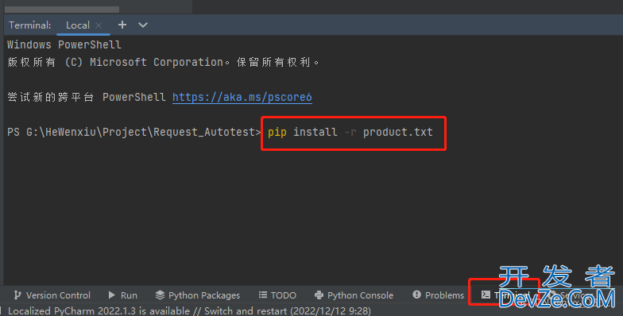Open the Run tool window
The height and width of the screenshot is (316, 623).
[x=122, y=295]
